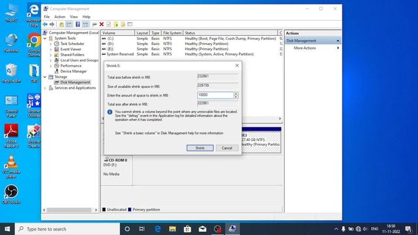Click the File System column header
Viewport: 418px width, 235px height.
click(x=172, y=33)
